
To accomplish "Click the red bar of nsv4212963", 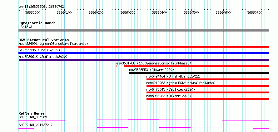I will 208,86.
